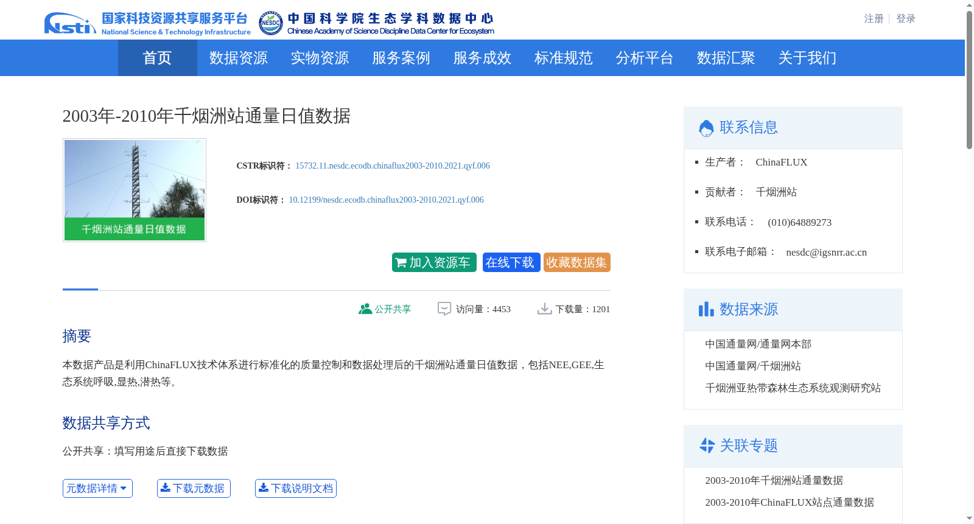Screen dimensions: 974x524
Task: Click the cart icon in 加入资源车
Action: click(401, 263)
